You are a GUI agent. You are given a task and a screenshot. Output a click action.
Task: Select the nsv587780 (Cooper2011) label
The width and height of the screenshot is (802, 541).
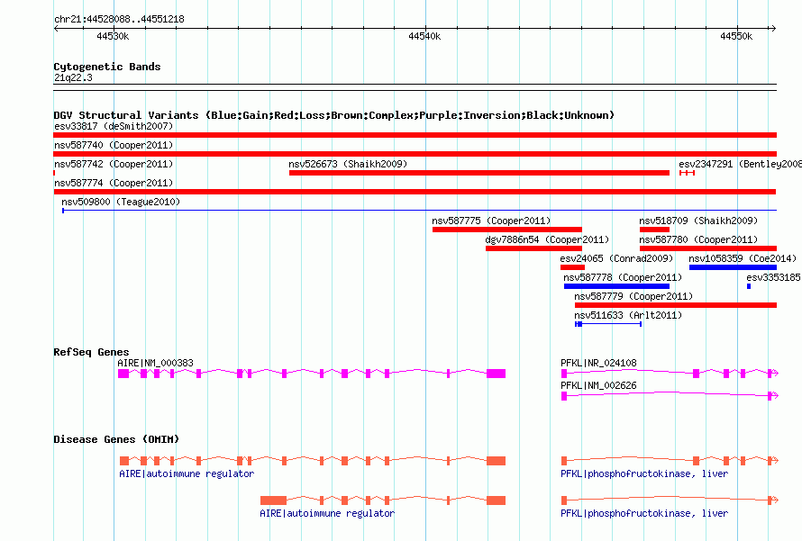click(698, 239)
